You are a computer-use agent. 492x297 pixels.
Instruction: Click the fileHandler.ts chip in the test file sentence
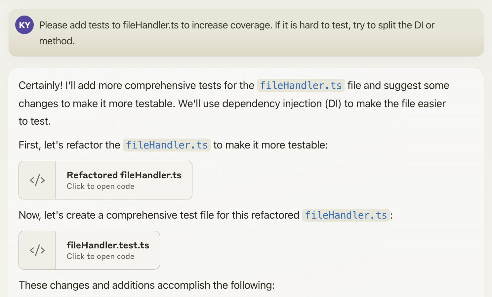point(346,215)
